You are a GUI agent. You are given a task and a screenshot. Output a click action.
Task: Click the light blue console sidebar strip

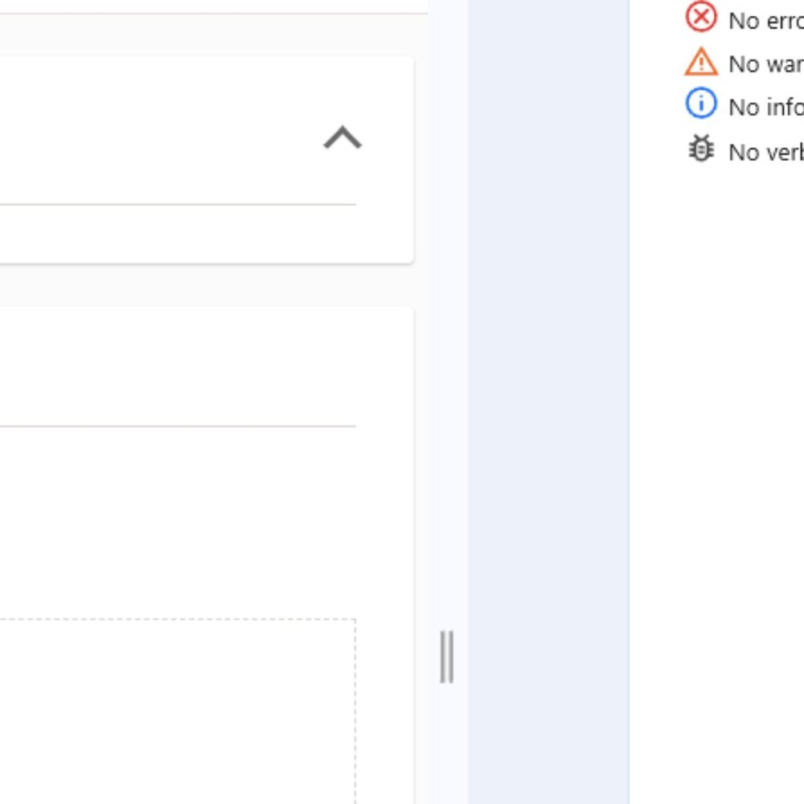click(x=548, y=402)
